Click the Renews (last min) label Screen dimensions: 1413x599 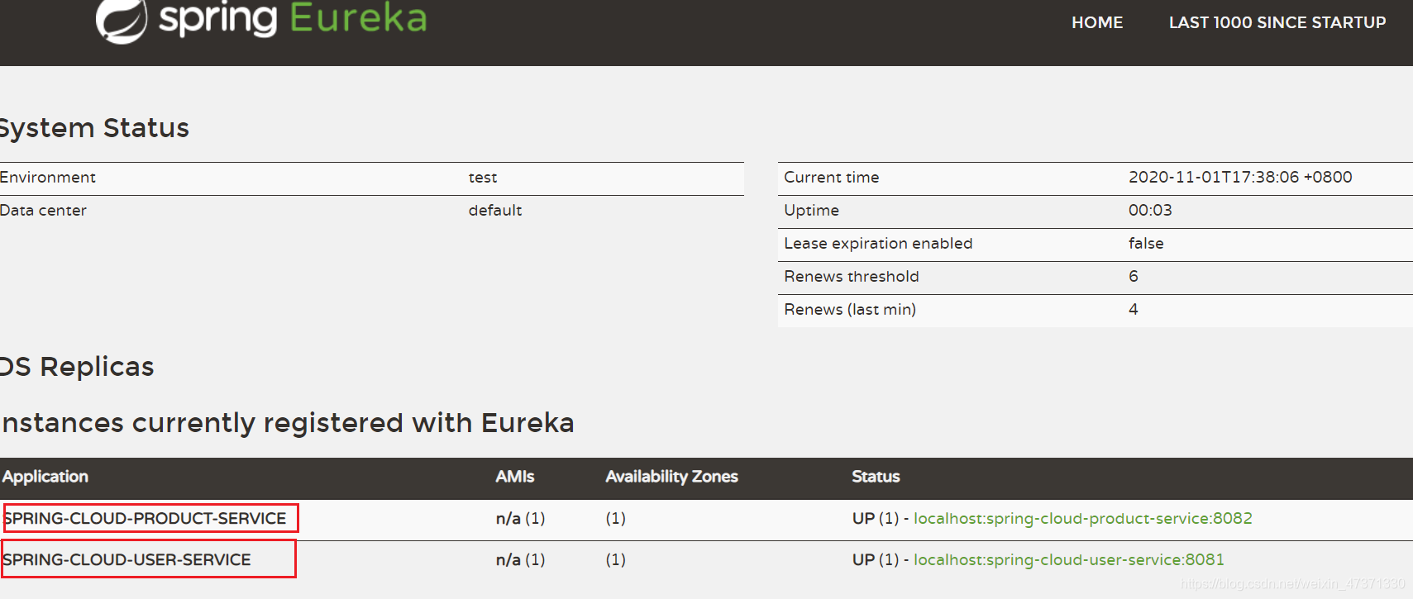click(x=850, y=310)
